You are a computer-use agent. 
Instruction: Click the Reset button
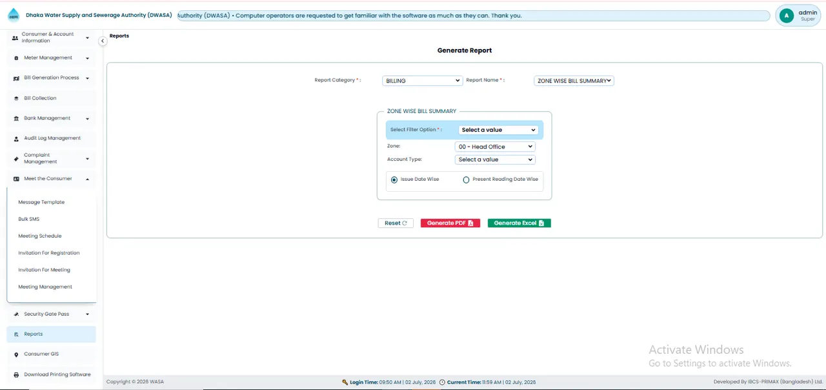(396, 223)
